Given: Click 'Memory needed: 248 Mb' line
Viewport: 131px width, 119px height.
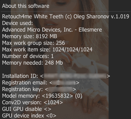Looking at the screenshot, I should click(32, 63).
